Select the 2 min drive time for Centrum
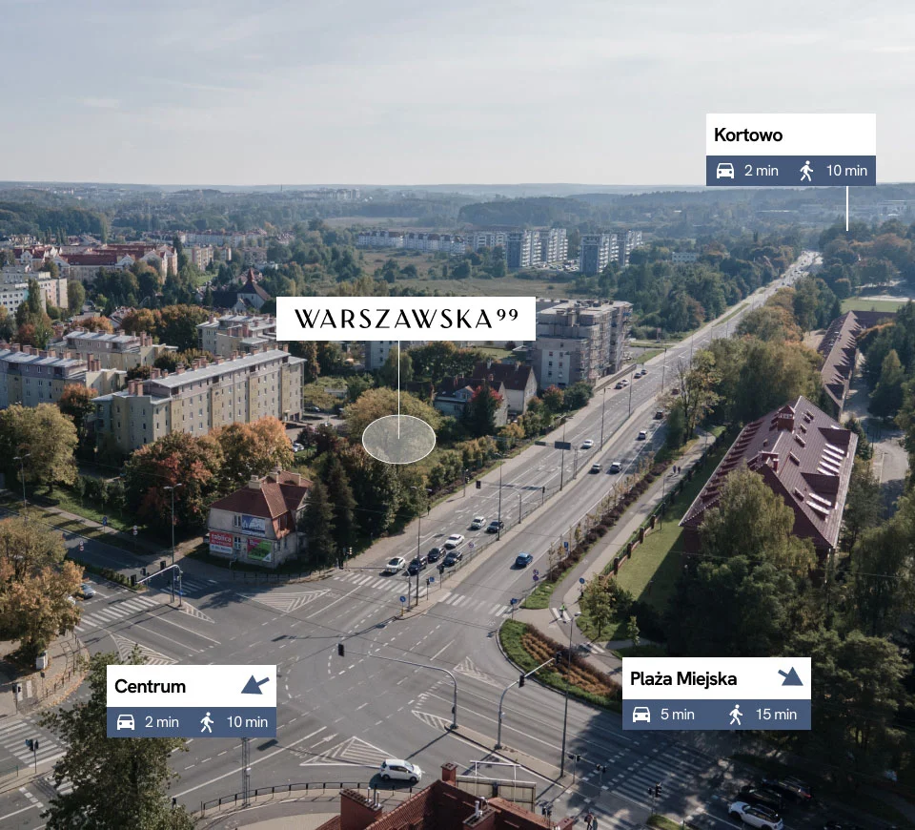Screen dimensions: 915x830 (x=161, y=722)
